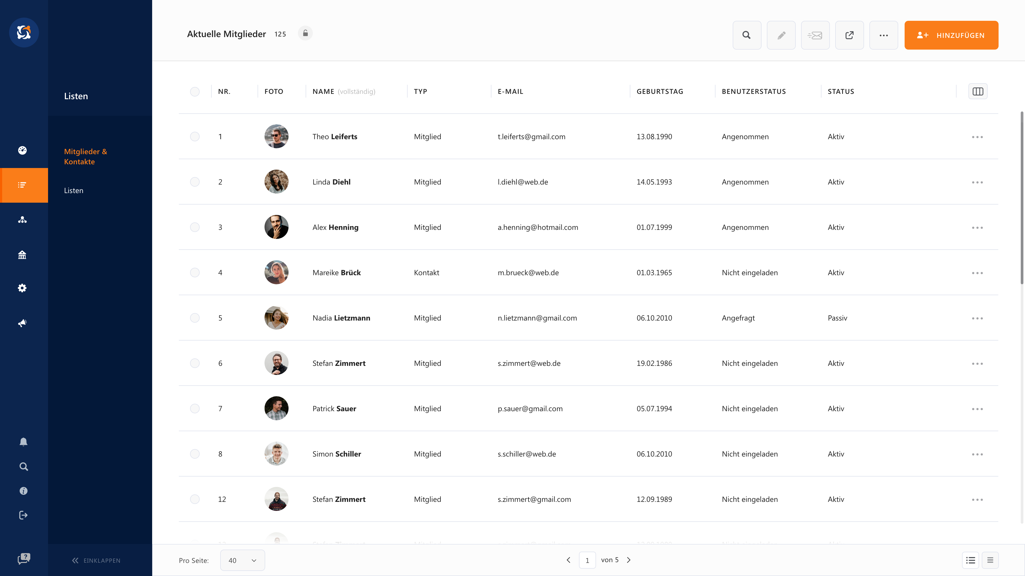Select the row checkbox for Theo Leiferts
This screenshot has height=576, width=1025.
[195, 137]
